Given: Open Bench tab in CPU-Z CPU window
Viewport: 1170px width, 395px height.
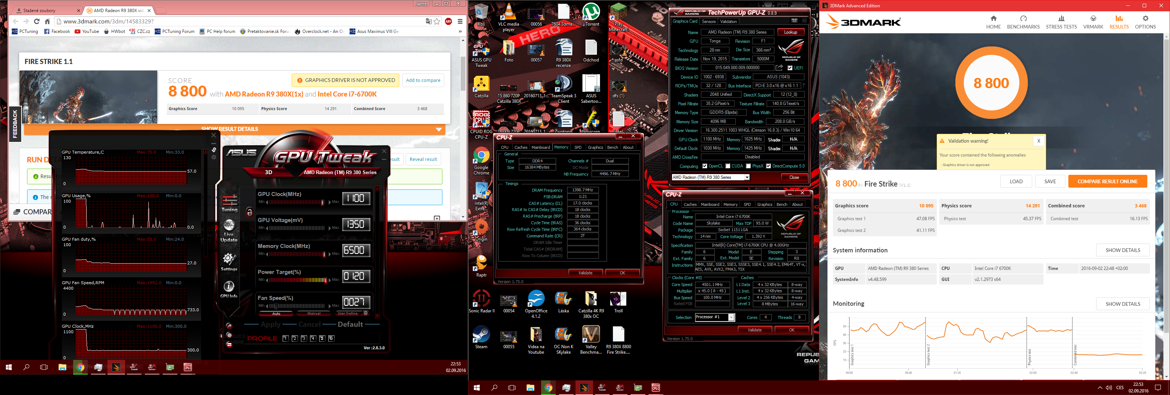Looking at the screenshot, I should point(782,204).
